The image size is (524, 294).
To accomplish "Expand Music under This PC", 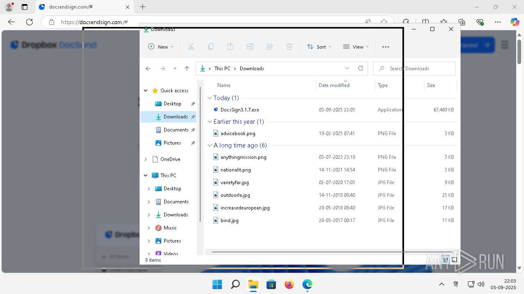I will (x=149, y=228).
